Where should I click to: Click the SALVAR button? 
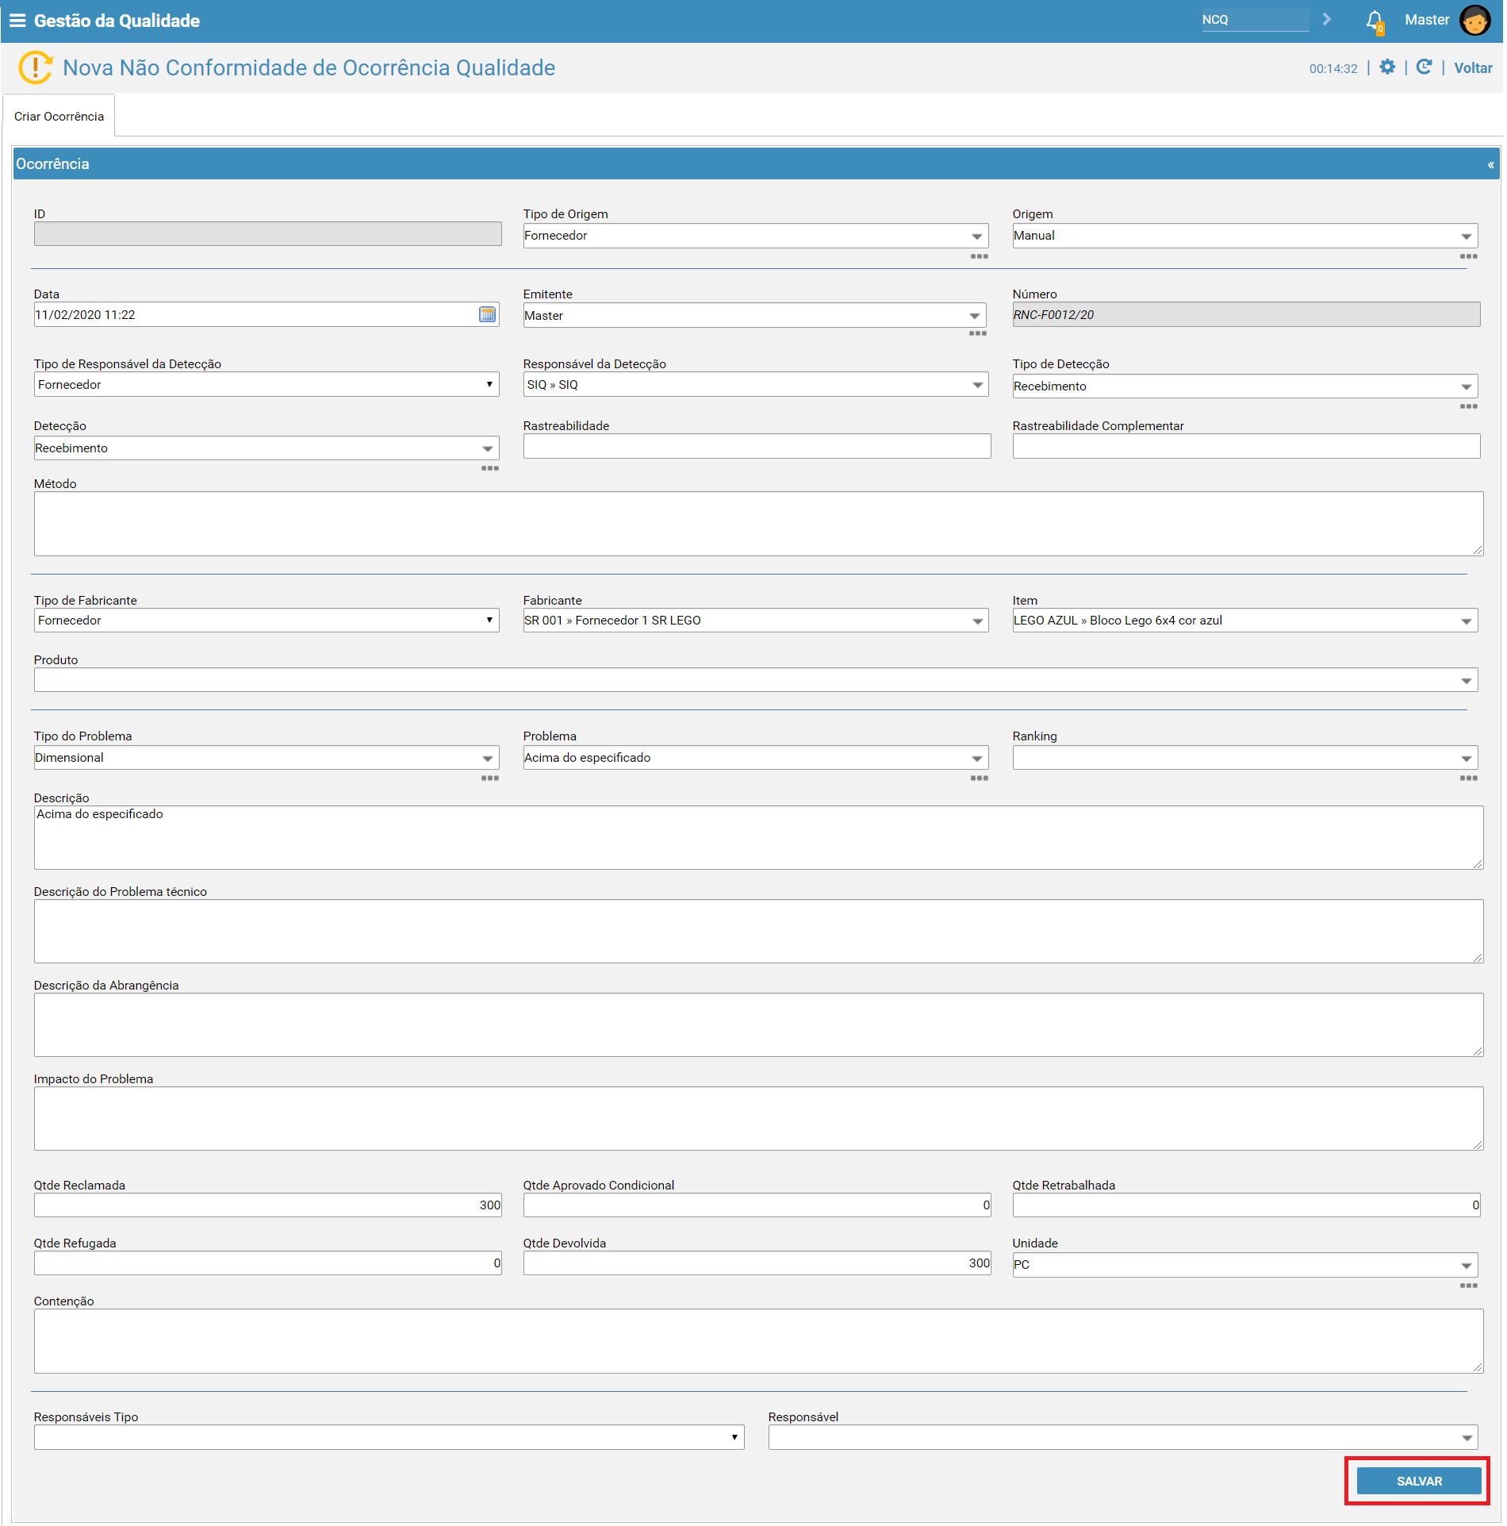[x=1419, y=1482]
